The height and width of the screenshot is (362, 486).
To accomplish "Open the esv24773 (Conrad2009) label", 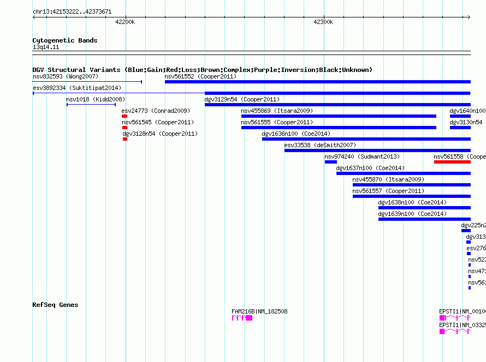I will [x=156, y=111].
